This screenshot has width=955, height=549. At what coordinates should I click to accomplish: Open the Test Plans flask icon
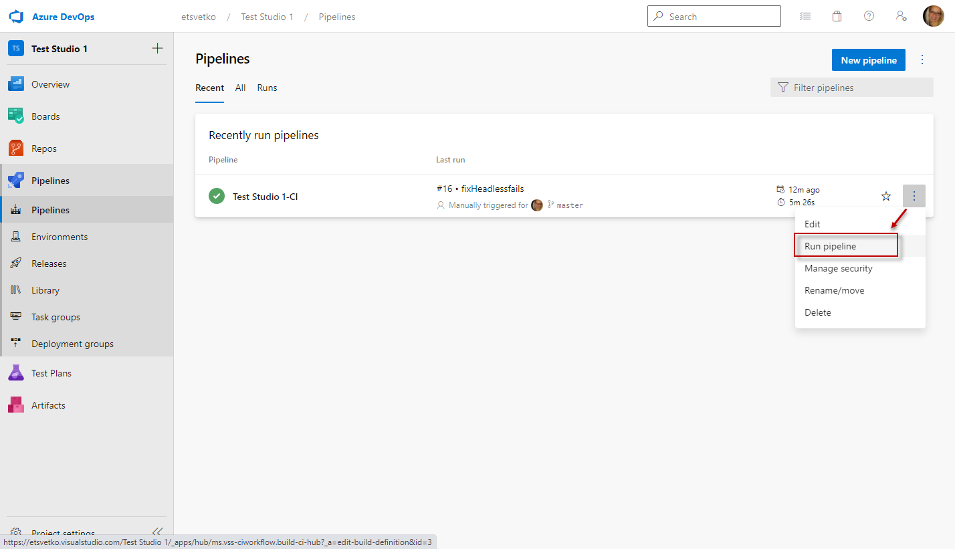(16, 373)
